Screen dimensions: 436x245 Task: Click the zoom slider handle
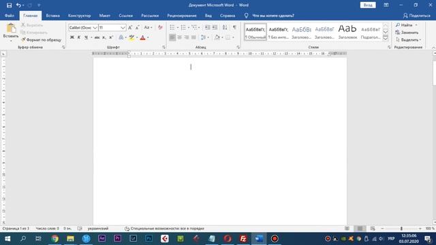pyautogui.click(x=401, y=229)
